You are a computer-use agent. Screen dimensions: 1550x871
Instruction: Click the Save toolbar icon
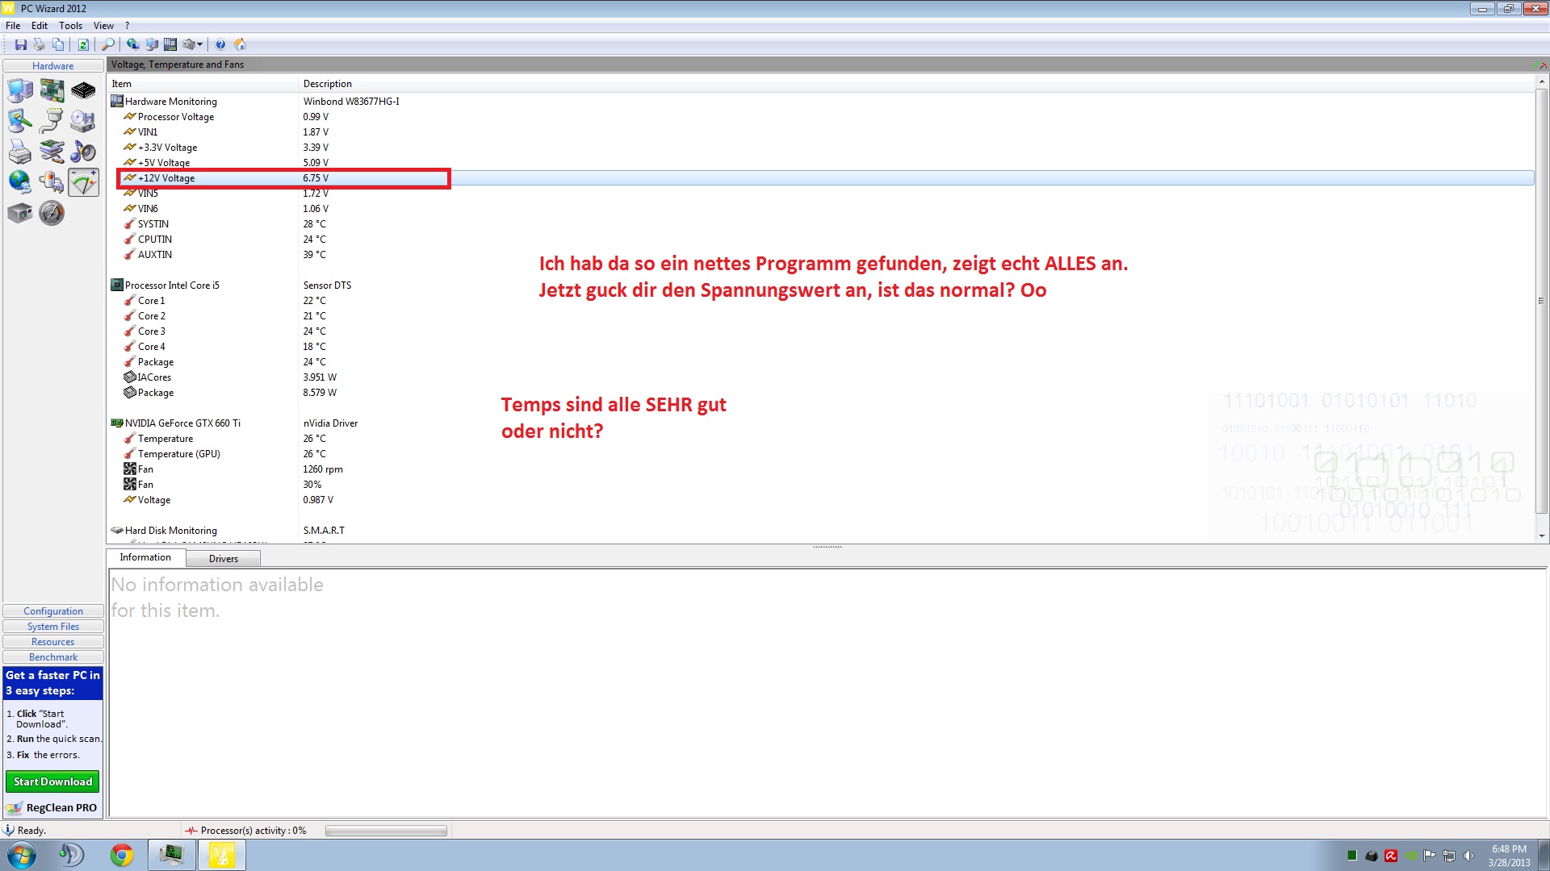[21, 44]
